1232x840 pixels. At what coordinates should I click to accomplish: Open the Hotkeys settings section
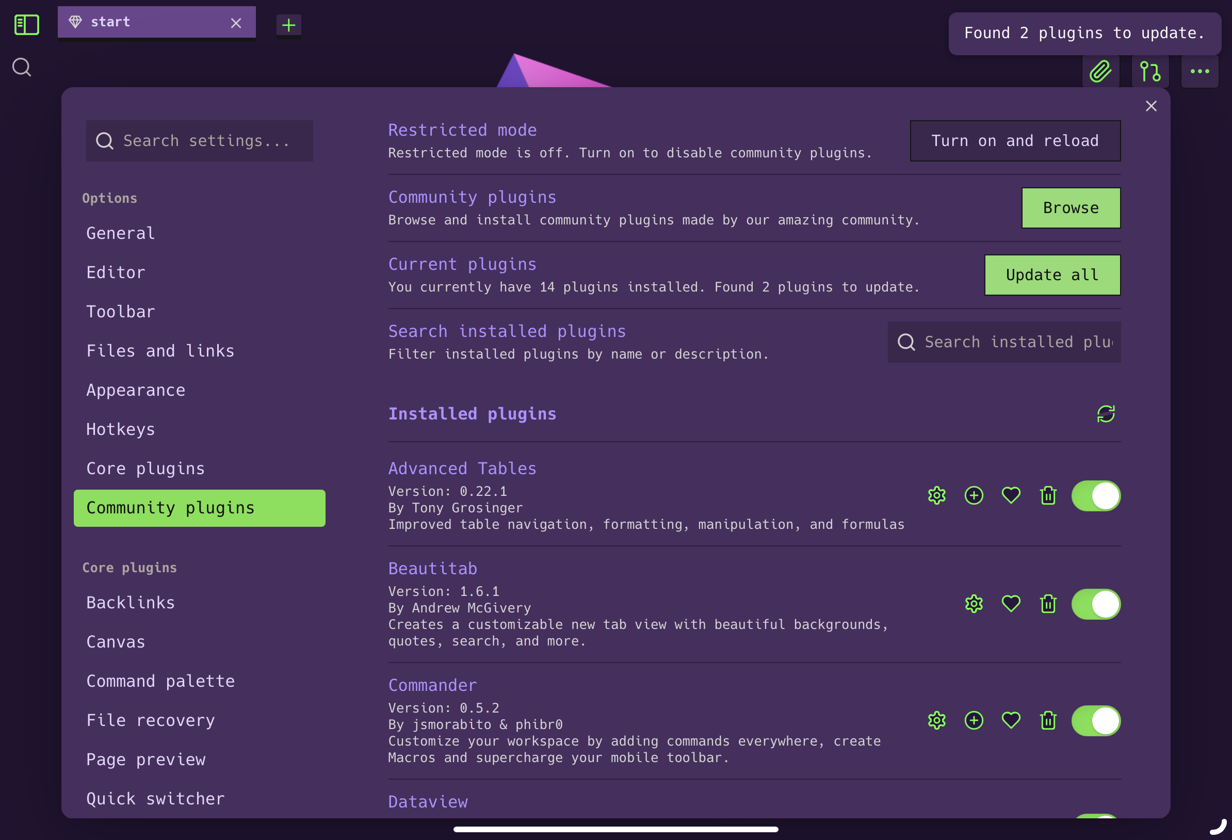[x=120, y=429]
